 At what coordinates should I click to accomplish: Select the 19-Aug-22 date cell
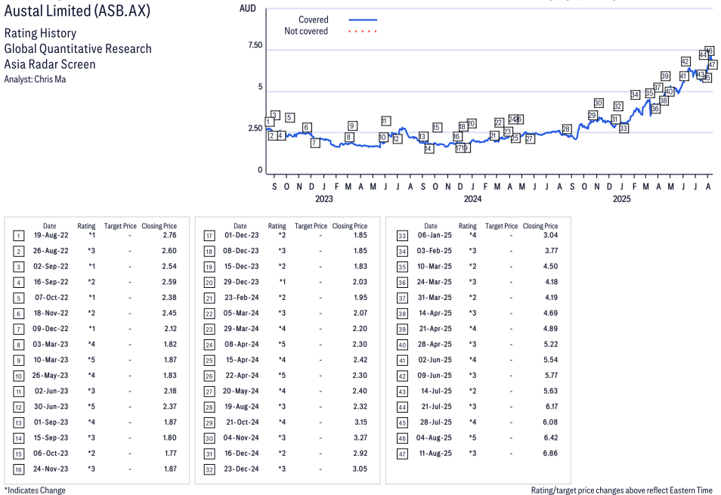51,235
